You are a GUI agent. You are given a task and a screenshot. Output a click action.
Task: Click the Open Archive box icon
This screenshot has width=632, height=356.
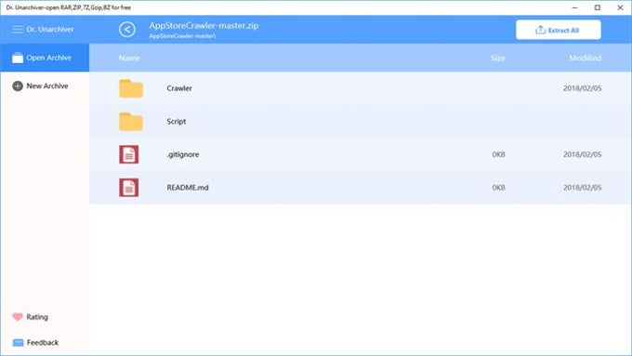pyautogui.click(x=18, y=58)
